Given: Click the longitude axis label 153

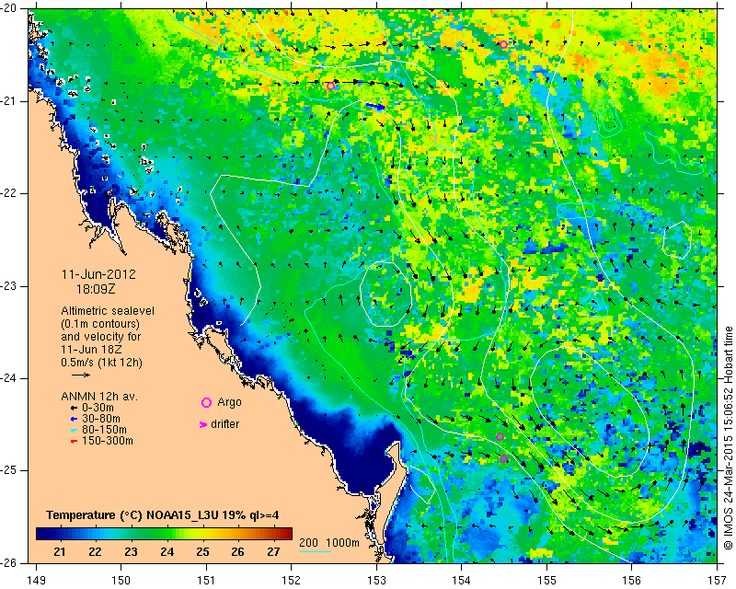Looking at the screenshot, I should (x=377, y=581).
